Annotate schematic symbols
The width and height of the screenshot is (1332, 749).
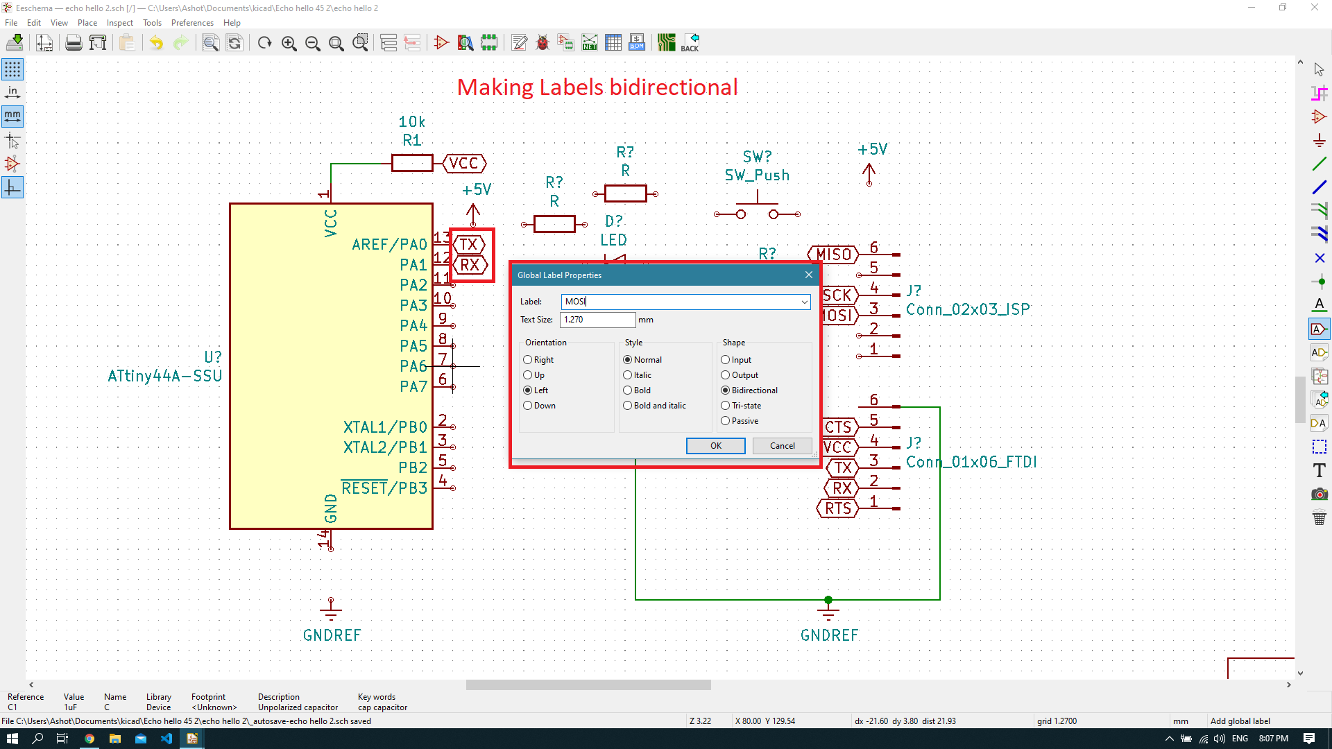[519, 43]
